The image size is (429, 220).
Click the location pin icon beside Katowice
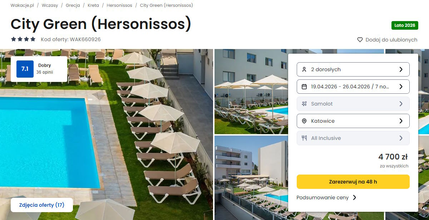click(304, 121)
